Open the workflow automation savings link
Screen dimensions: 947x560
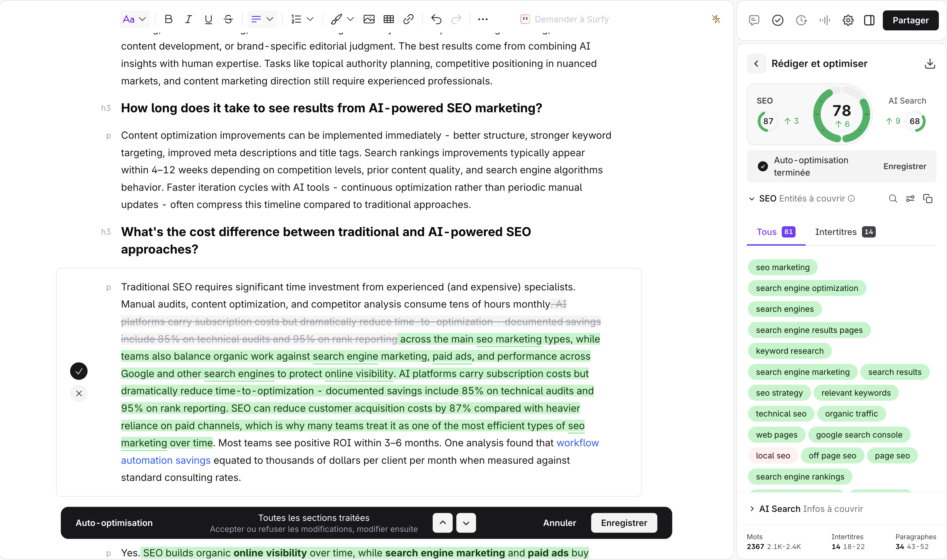[360, 451]
